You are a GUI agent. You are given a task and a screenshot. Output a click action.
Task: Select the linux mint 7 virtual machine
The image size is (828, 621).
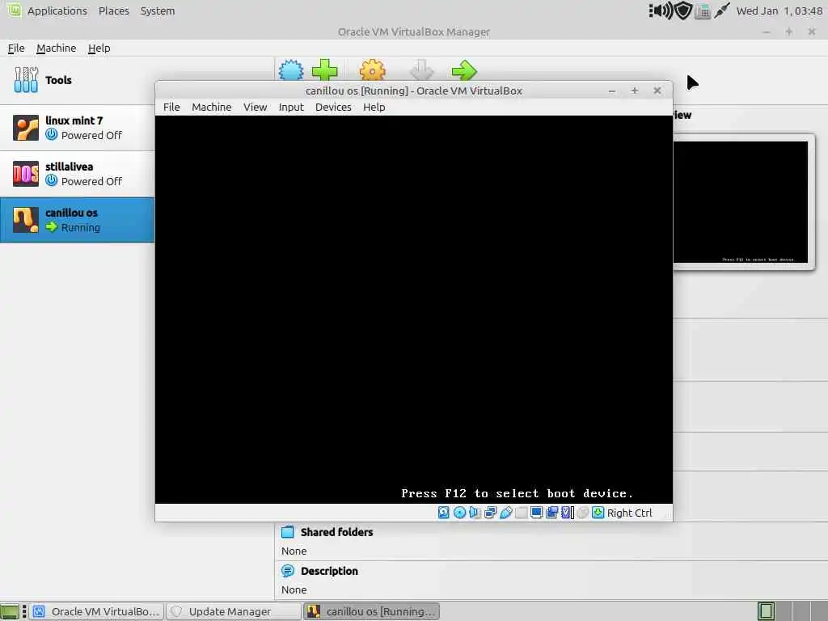[77, 128]
